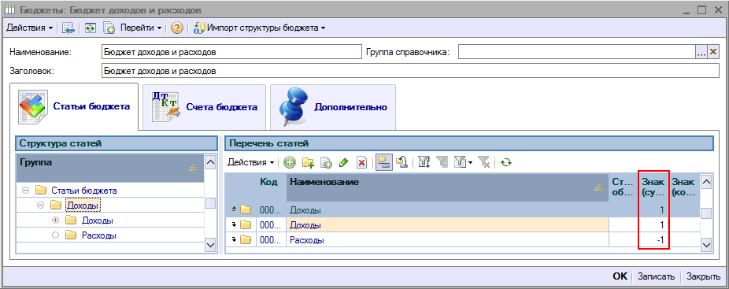Click the Знак (ко...) column header
The image size is (729, 289).
683,187
